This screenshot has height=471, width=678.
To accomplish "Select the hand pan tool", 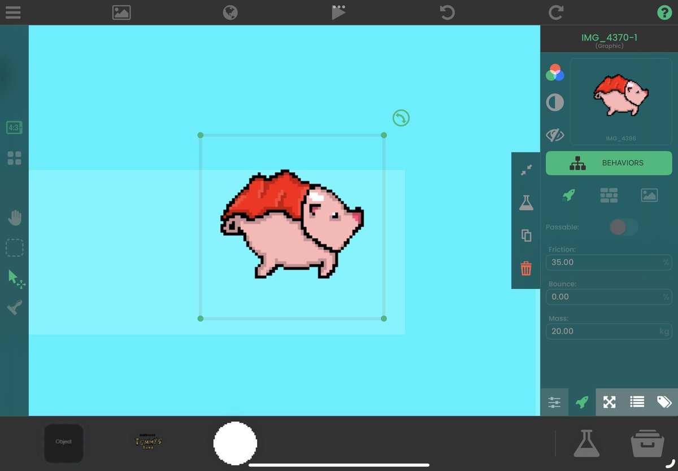I will pos(15,217).
